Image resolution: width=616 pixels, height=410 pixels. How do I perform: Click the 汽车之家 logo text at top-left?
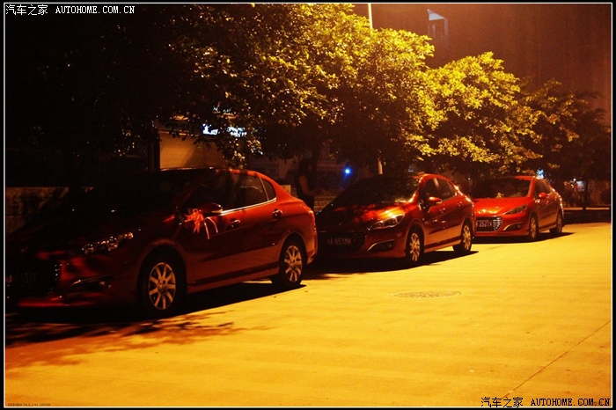26,10
